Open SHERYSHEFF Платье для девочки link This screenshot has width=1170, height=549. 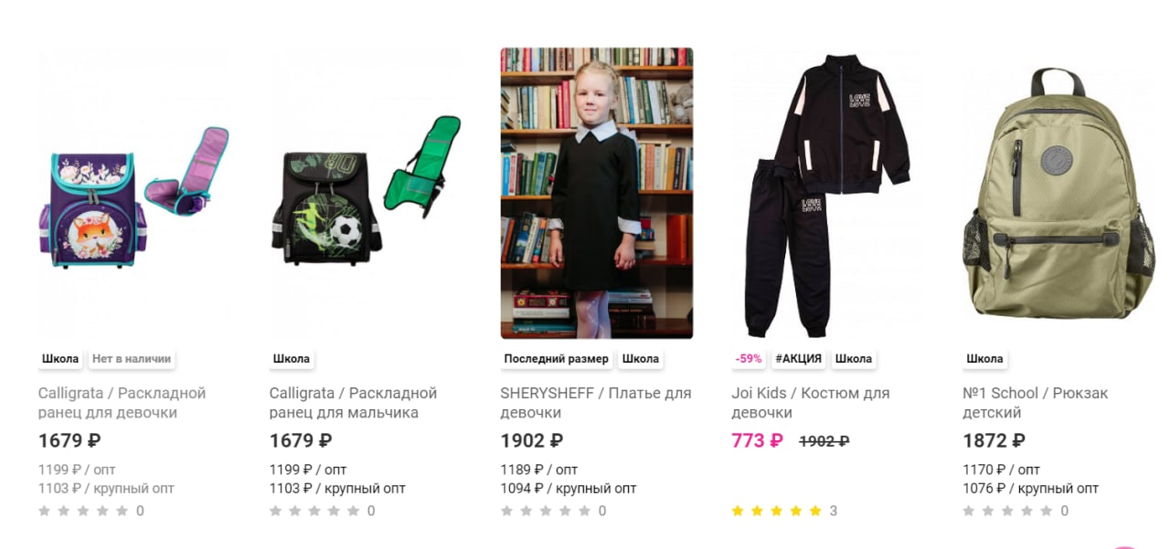pyautogui.click(x=596, y=403)
